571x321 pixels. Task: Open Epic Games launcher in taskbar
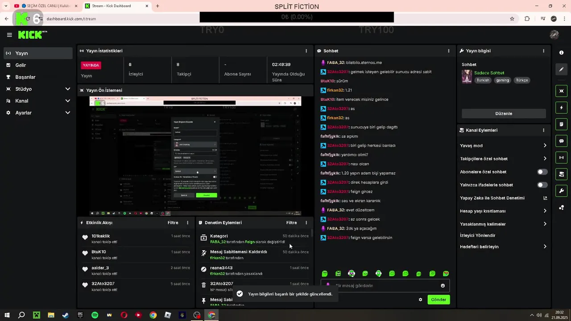[x=80, y=315]
